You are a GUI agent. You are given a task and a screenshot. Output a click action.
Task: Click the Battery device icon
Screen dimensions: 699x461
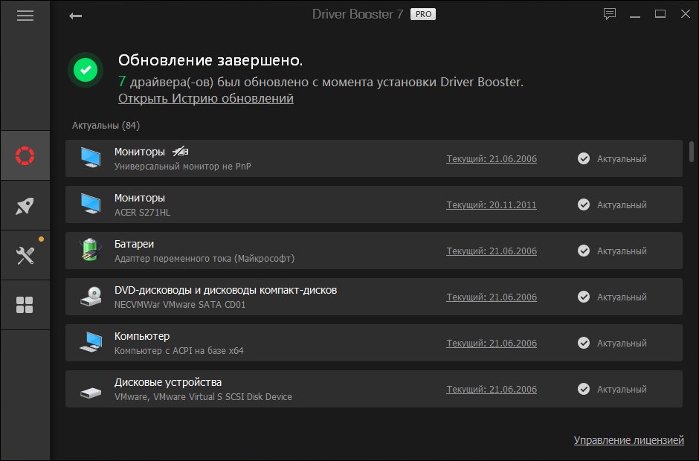coord(90,251)
